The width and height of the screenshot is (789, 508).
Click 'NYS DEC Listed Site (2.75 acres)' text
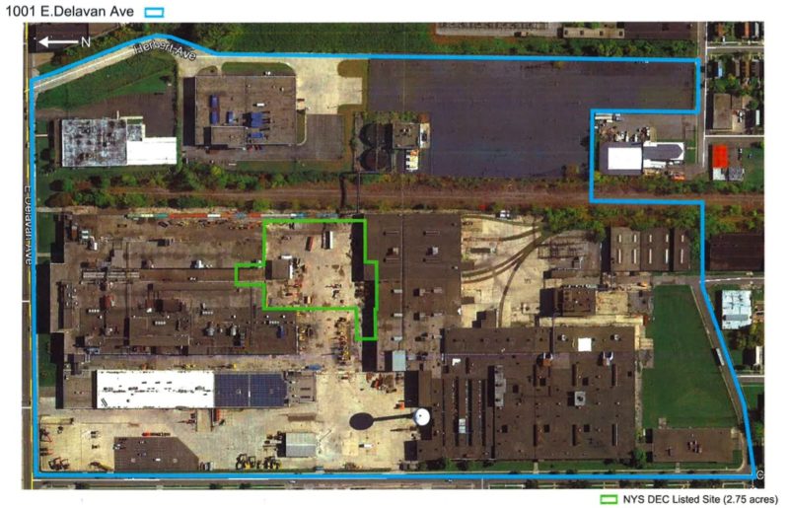click(x=700, y=499)
